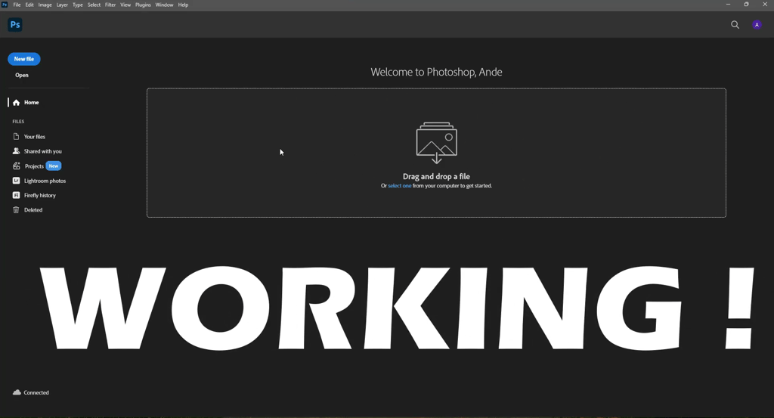Viewport: 774px width, 418px height.
Task: Click the New badge beside Projects
Action: pos(54,166)
